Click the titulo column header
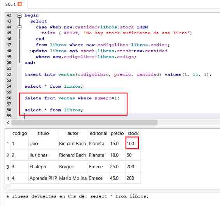This screenshot has width=220, height=206. coord(43,133)
